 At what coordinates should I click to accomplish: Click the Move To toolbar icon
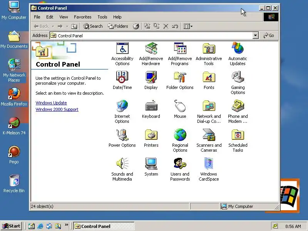click(x=147, y=26)
